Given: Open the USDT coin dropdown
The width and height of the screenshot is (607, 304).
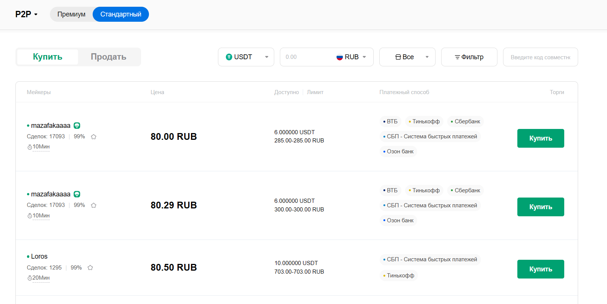Looking at the screenshot, I should (x=246, y=57).
